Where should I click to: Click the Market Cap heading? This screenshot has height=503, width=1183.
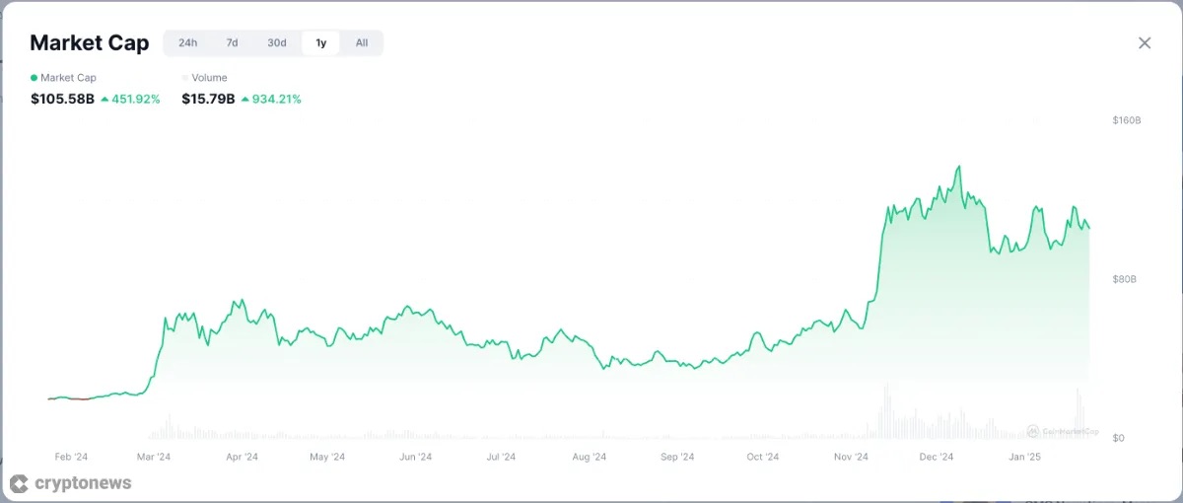coord(90,42)
